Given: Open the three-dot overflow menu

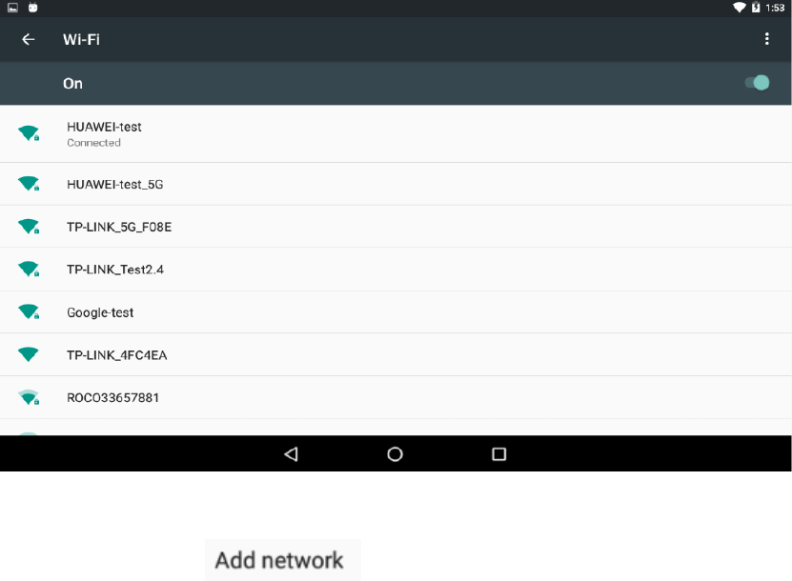Looking at the screenshot, I should 767,39.
